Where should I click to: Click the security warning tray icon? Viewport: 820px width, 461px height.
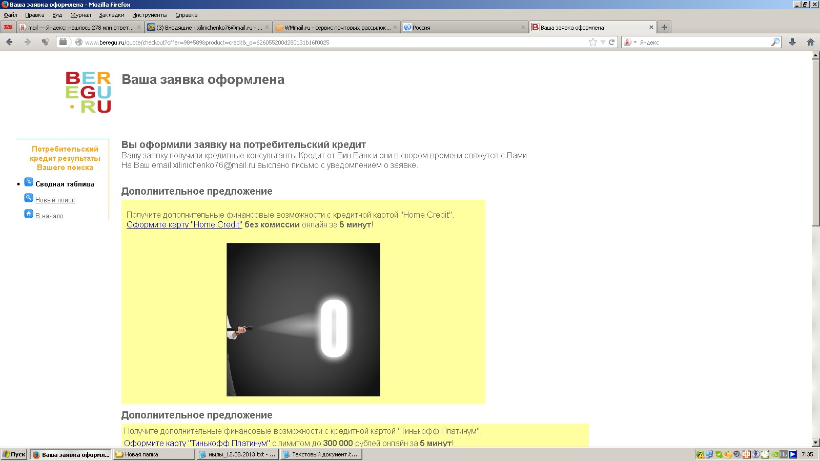tap(701, 454)
